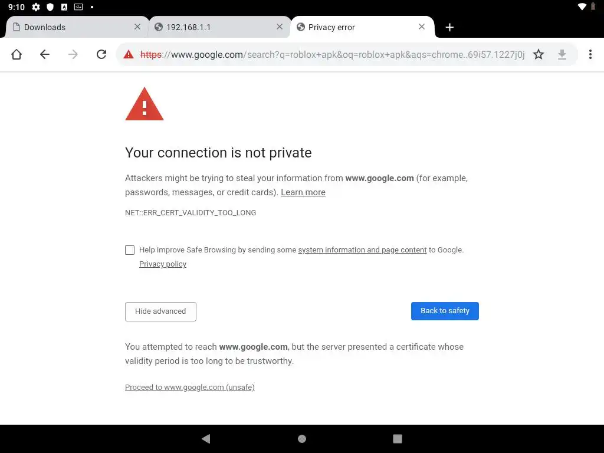The image size is (604, 453).
Task: Go to the Chrome home page
Action: tap(17, 54)
